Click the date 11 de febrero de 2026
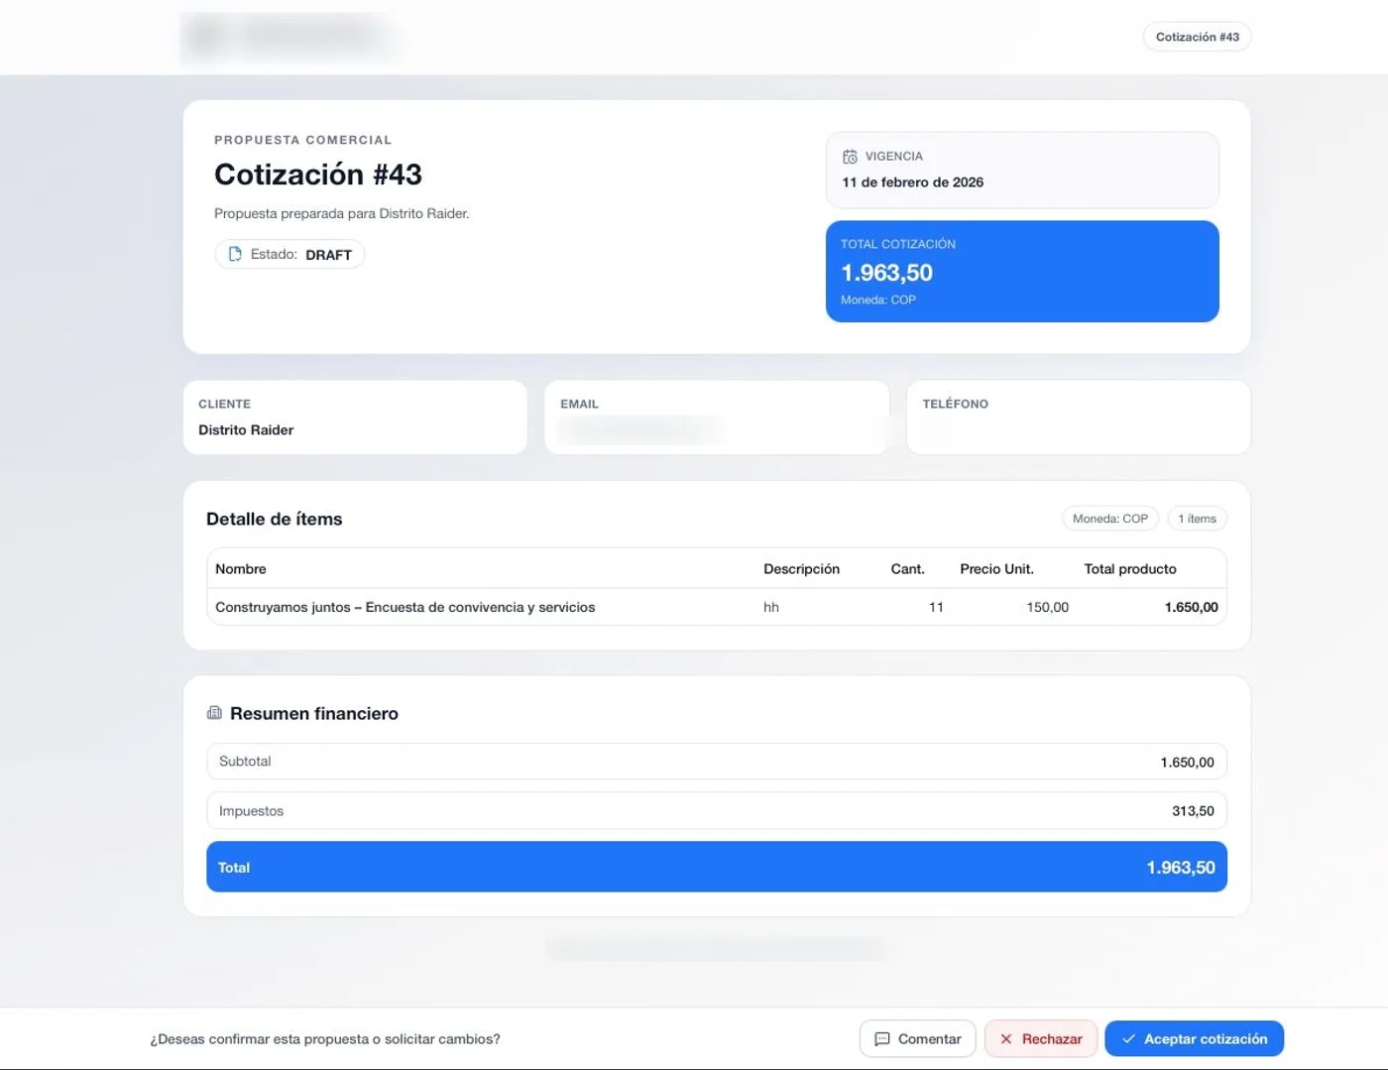Screen dimensions: 1388x1070 913,182
